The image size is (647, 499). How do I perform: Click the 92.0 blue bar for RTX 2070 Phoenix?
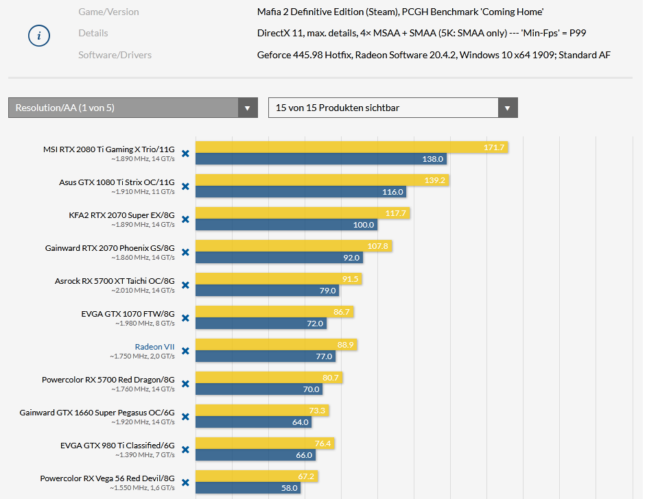coord(279,258)
